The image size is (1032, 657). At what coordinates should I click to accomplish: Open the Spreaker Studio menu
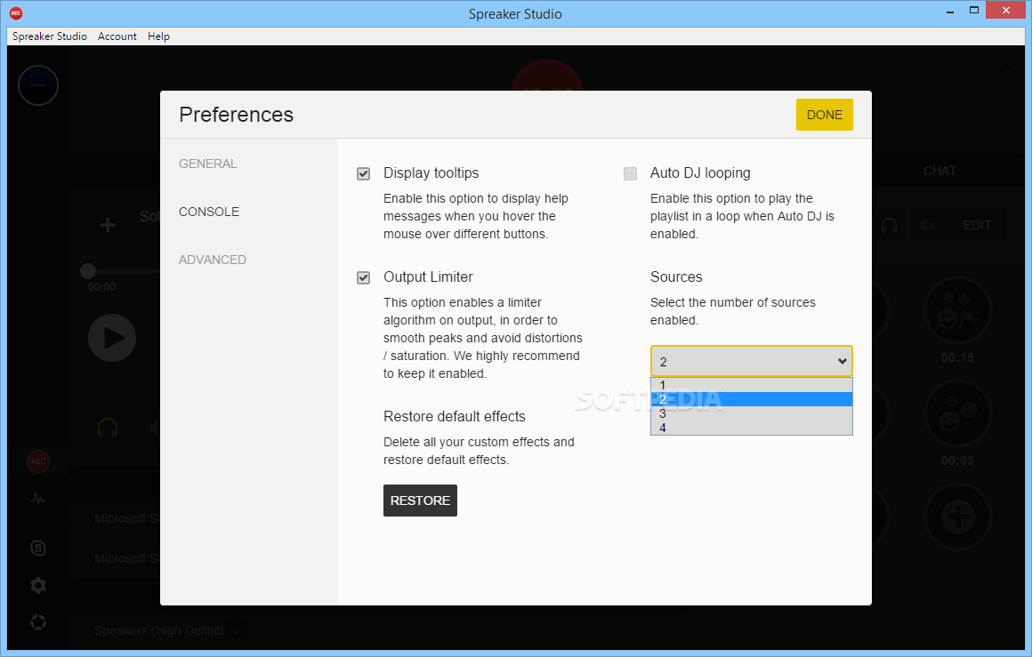tap(49, 36)
